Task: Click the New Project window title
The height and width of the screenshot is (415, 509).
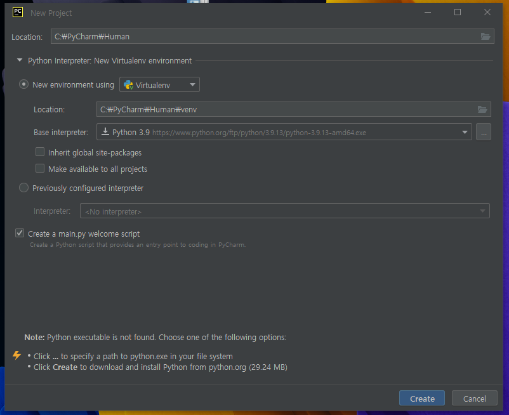Action: pyautogui.click(x=51, y=13)
